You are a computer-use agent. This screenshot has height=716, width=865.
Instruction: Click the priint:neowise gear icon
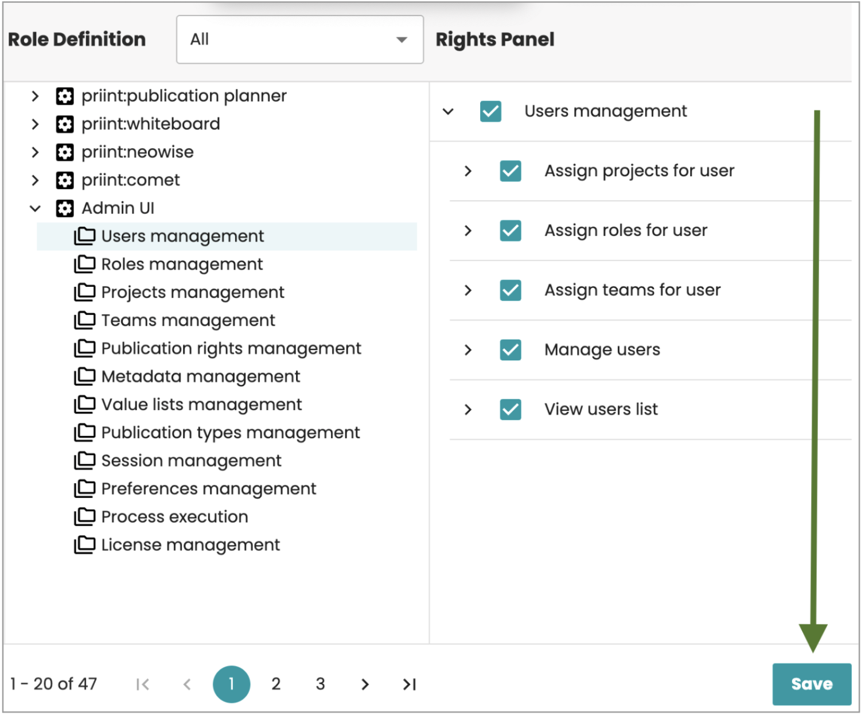64,153
